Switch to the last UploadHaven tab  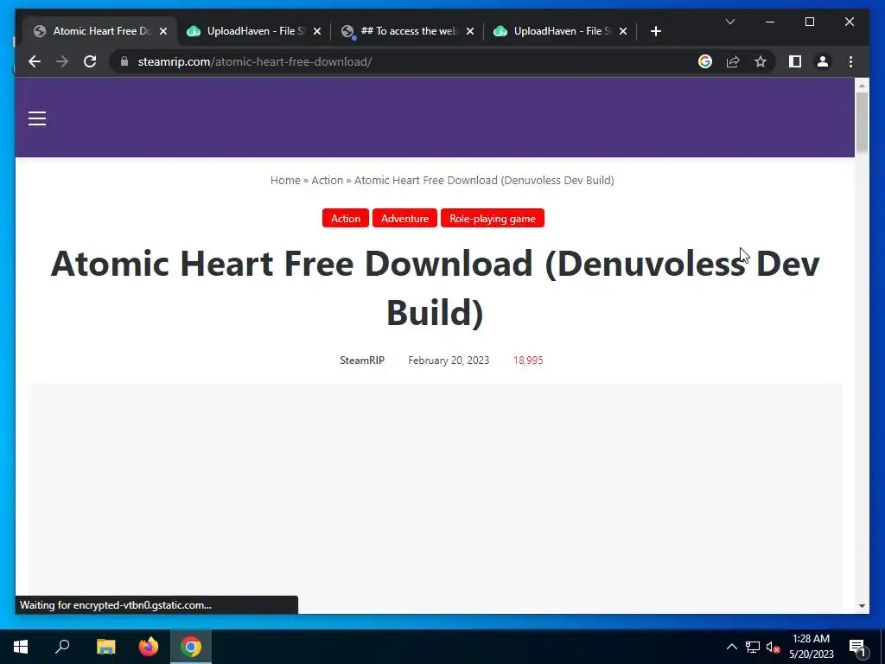561,31
